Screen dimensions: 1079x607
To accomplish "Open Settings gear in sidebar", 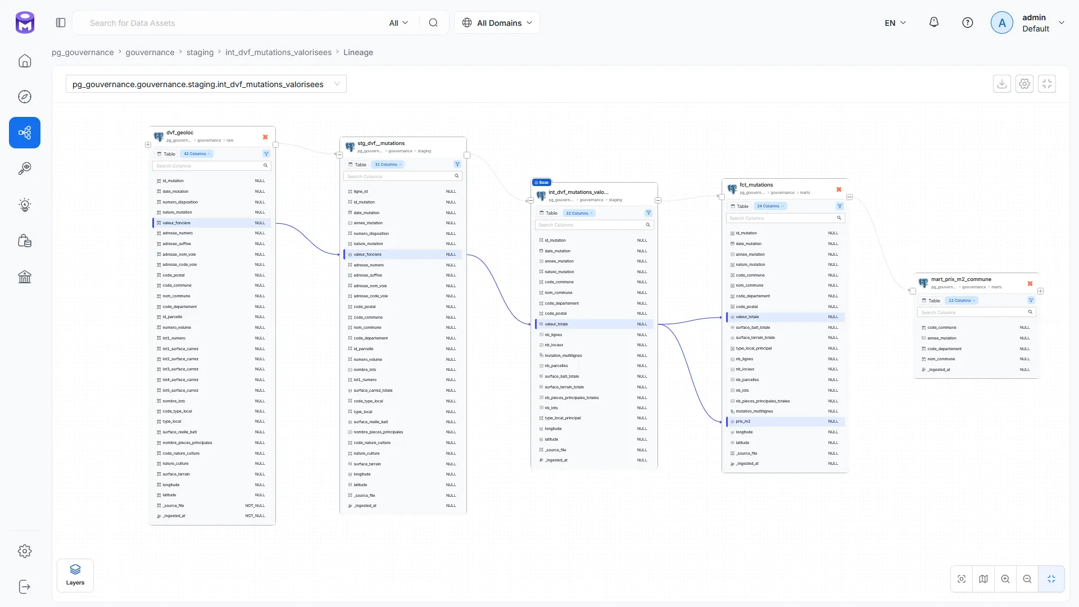I will click(25, 551).
